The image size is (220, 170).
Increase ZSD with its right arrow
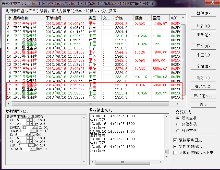click(x=33, y=145)
